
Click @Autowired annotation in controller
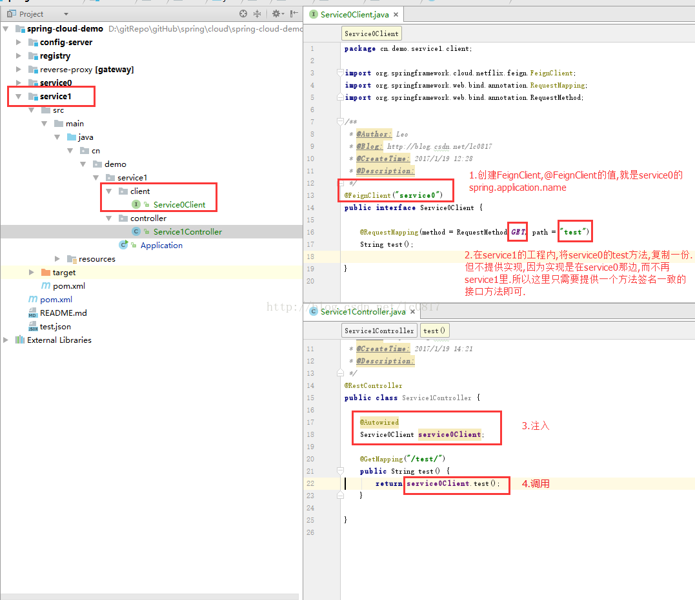click(379, 422)
